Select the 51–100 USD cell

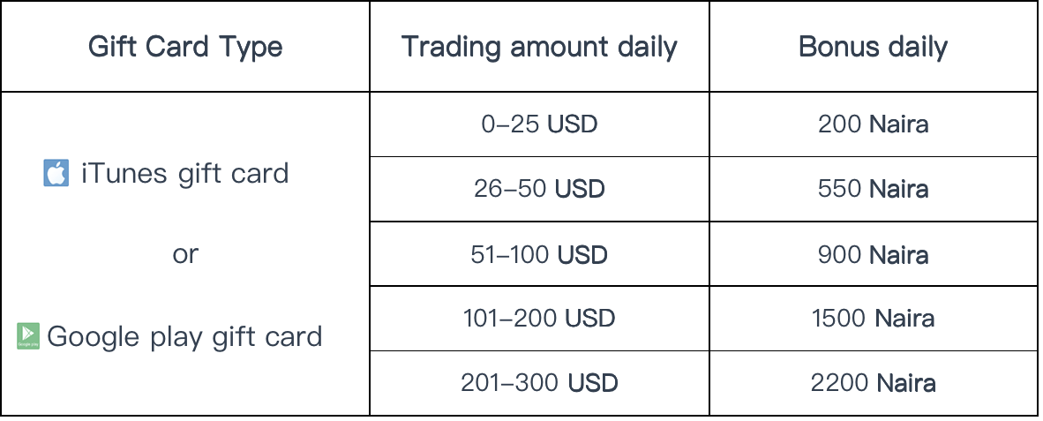pyautogui.click(x=539, y=254)
